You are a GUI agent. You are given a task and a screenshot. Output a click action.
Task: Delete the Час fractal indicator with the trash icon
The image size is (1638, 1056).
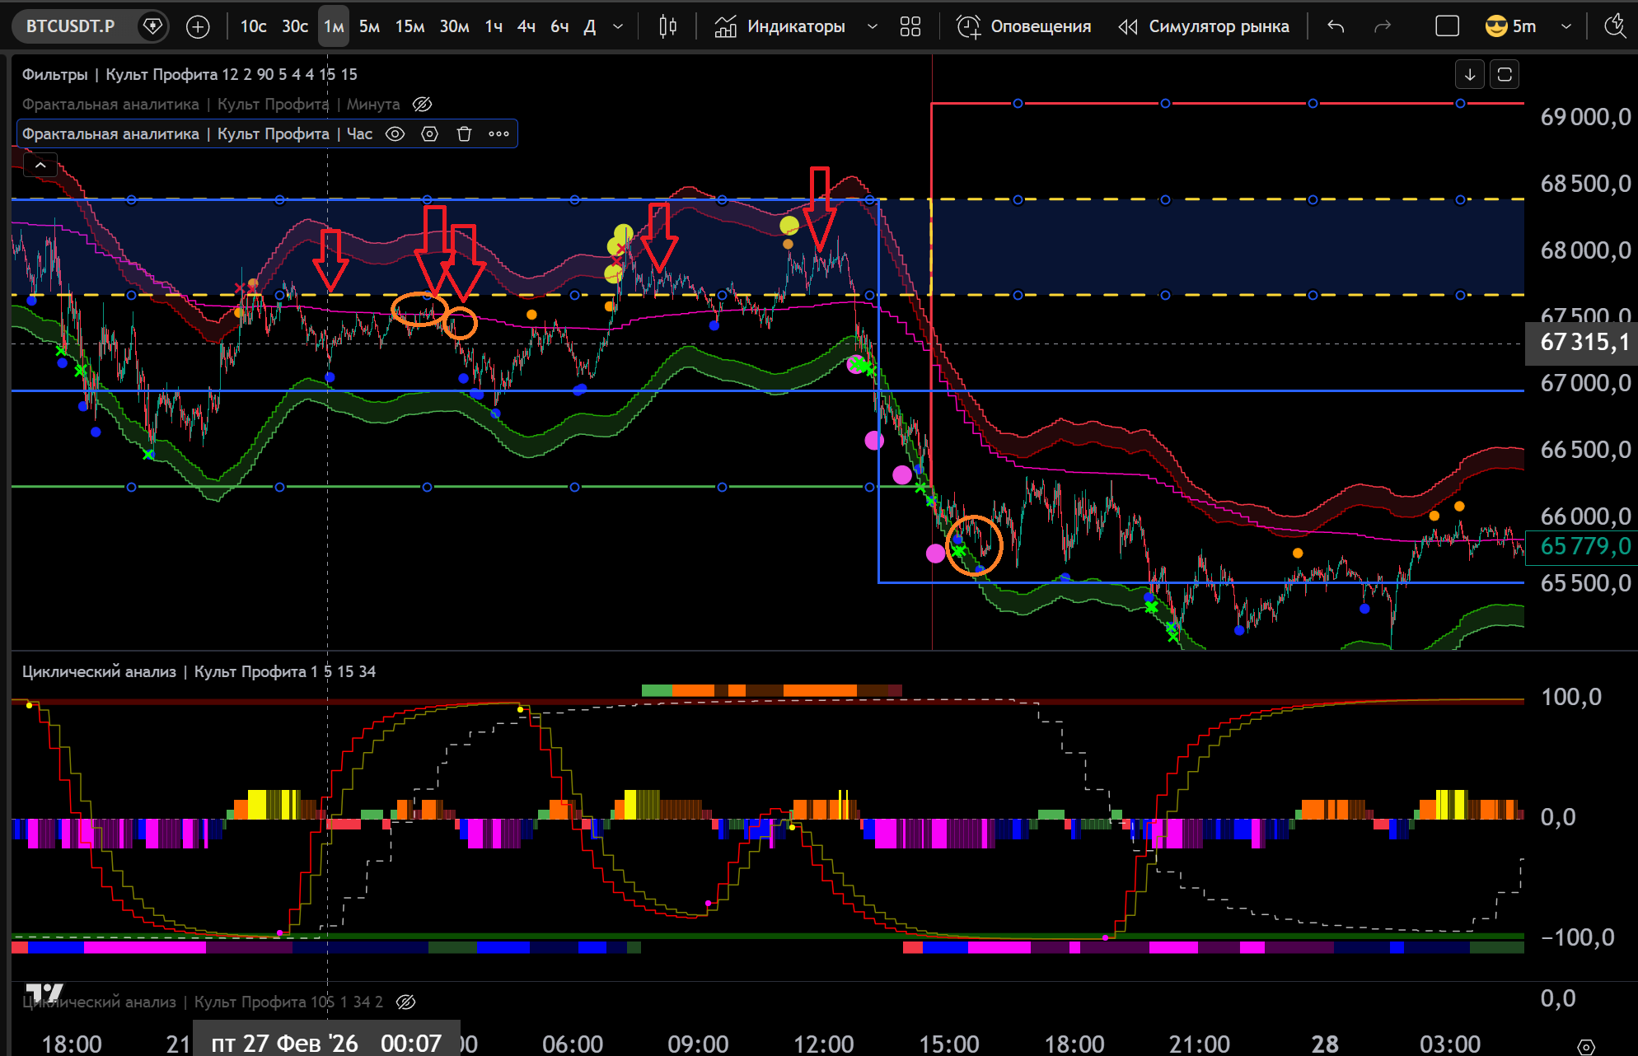464,134
